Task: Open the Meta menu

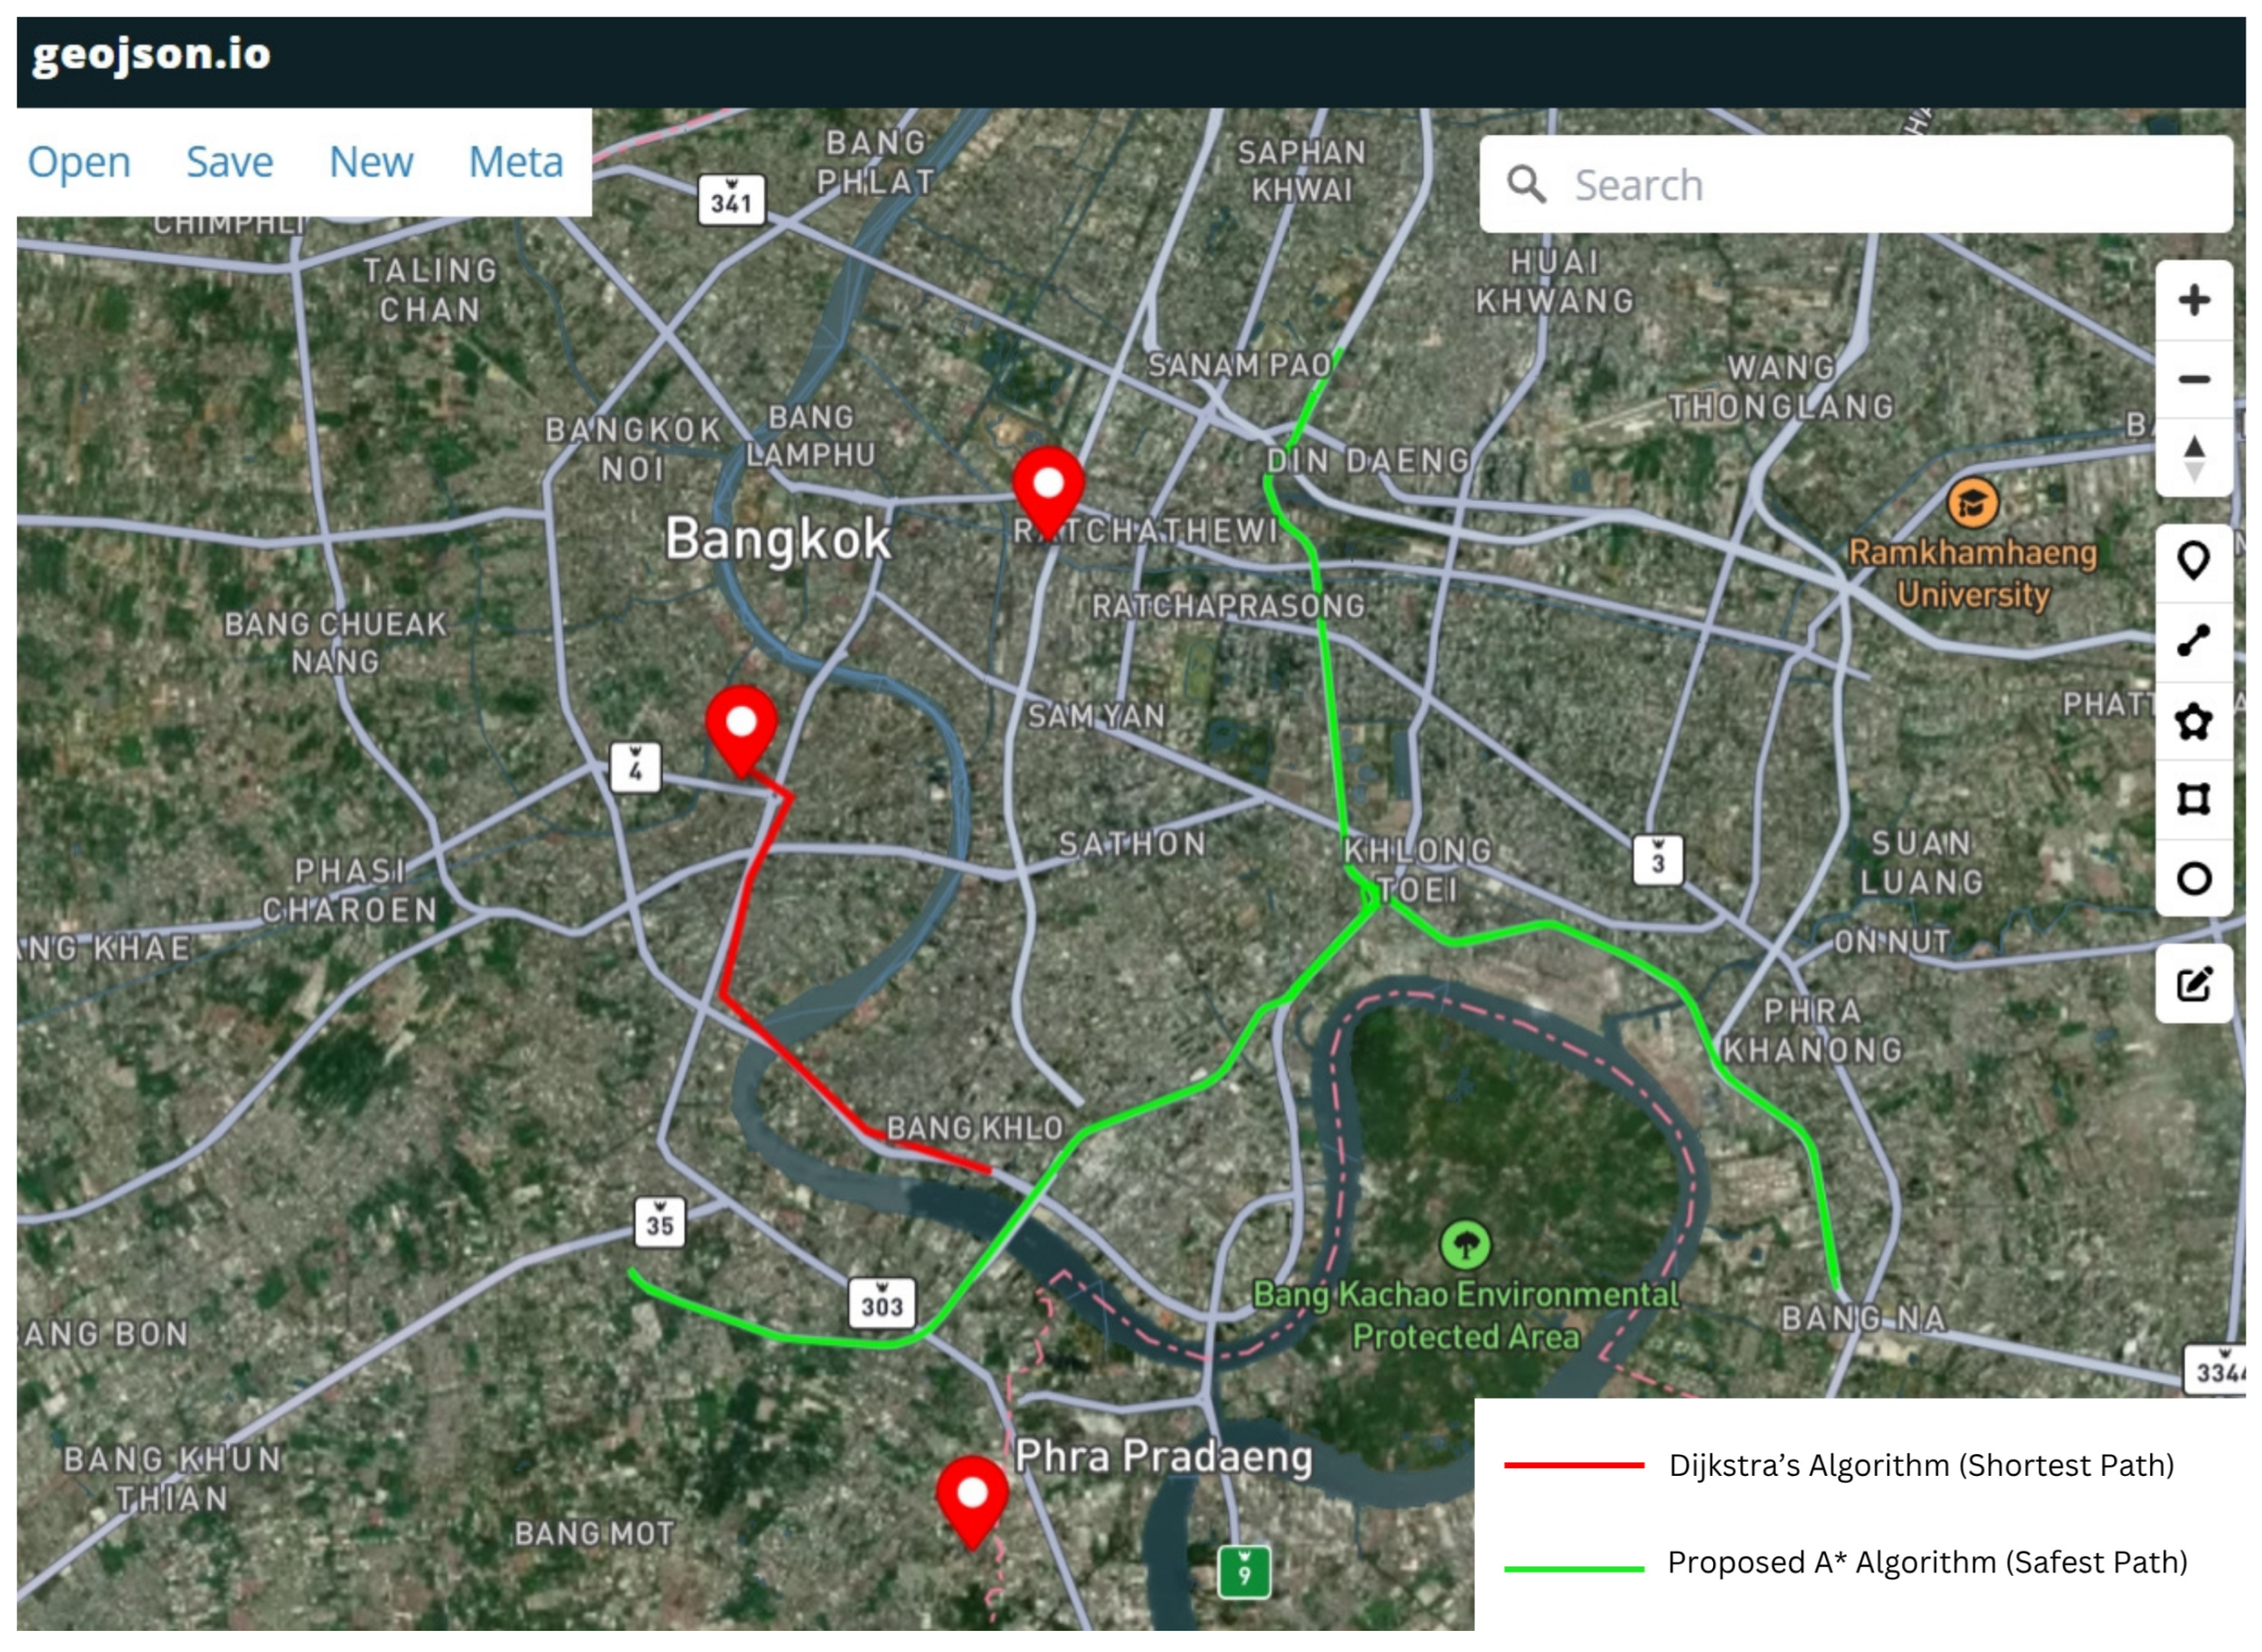Action: (x=516, y=162)
